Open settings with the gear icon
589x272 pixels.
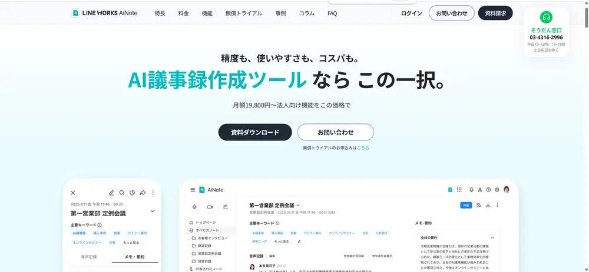(x=497, y=190)
